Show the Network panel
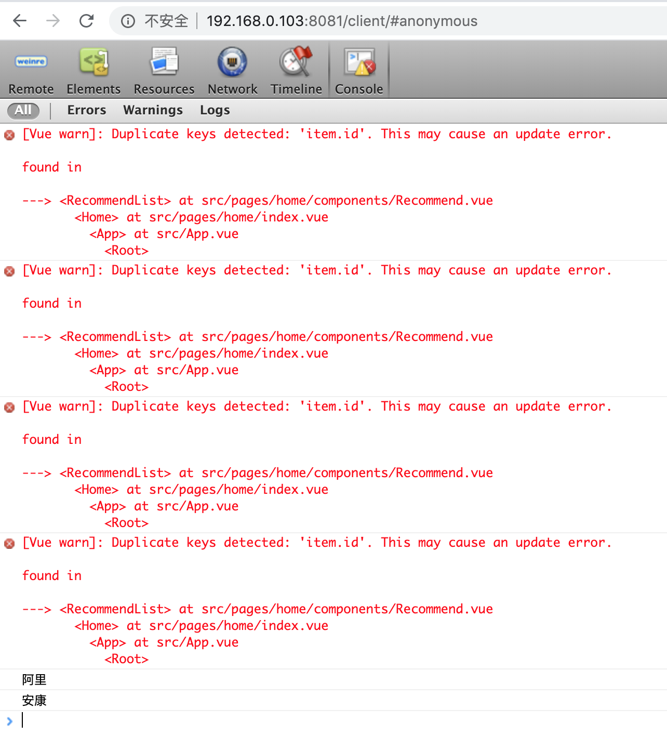The height and width of the screenshot is (736, 667). (232, 71)
